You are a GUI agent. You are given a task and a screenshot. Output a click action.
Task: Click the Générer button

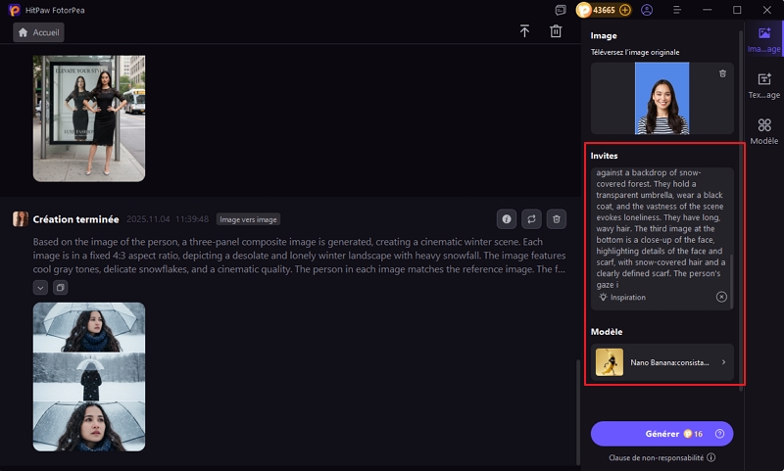651,434
